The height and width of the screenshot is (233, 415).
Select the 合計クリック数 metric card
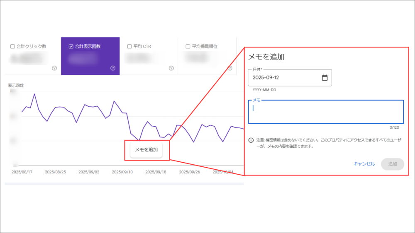(x=32, y=56)
